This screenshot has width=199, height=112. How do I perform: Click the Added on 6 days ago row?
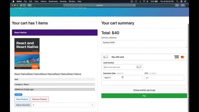pos(55,89)
